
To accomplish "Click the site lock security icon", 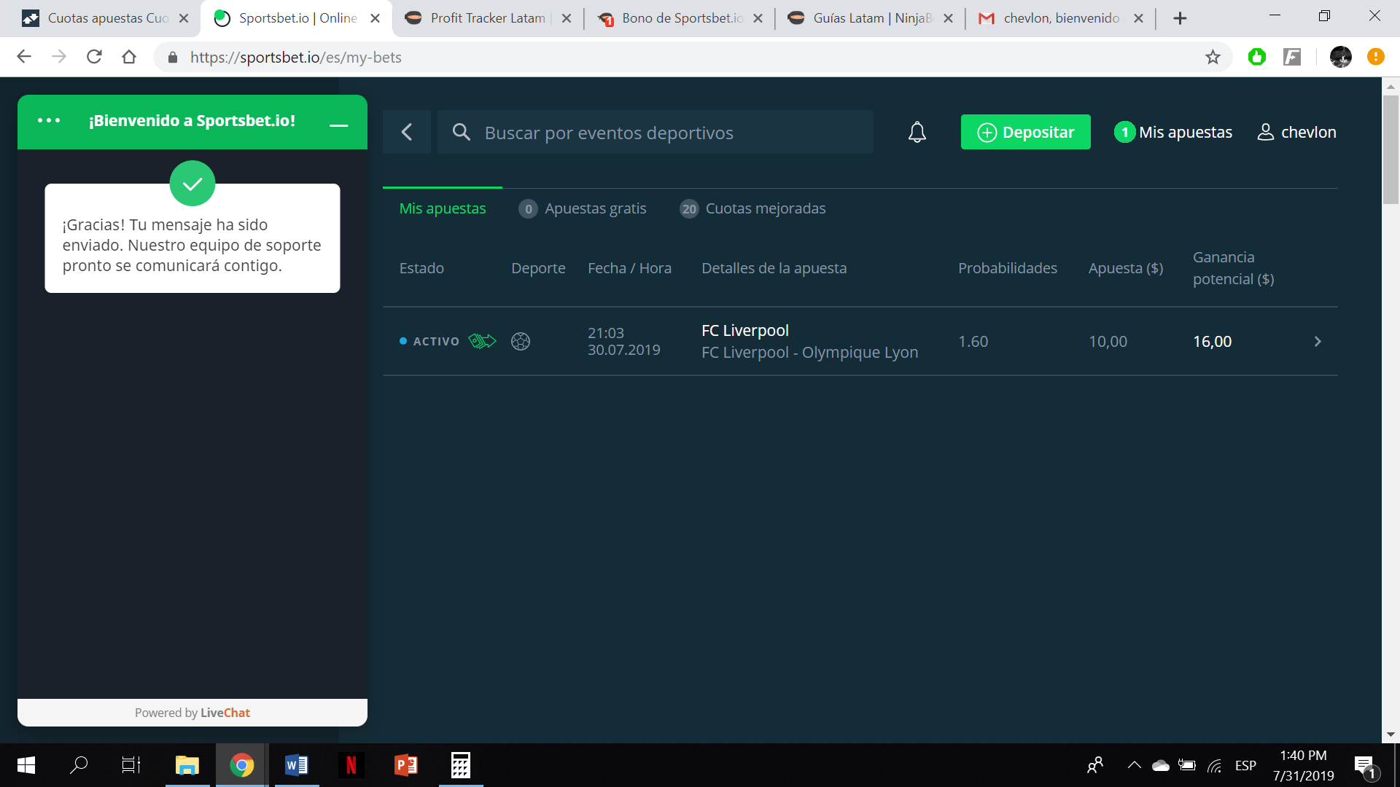I will click(173, 57).
